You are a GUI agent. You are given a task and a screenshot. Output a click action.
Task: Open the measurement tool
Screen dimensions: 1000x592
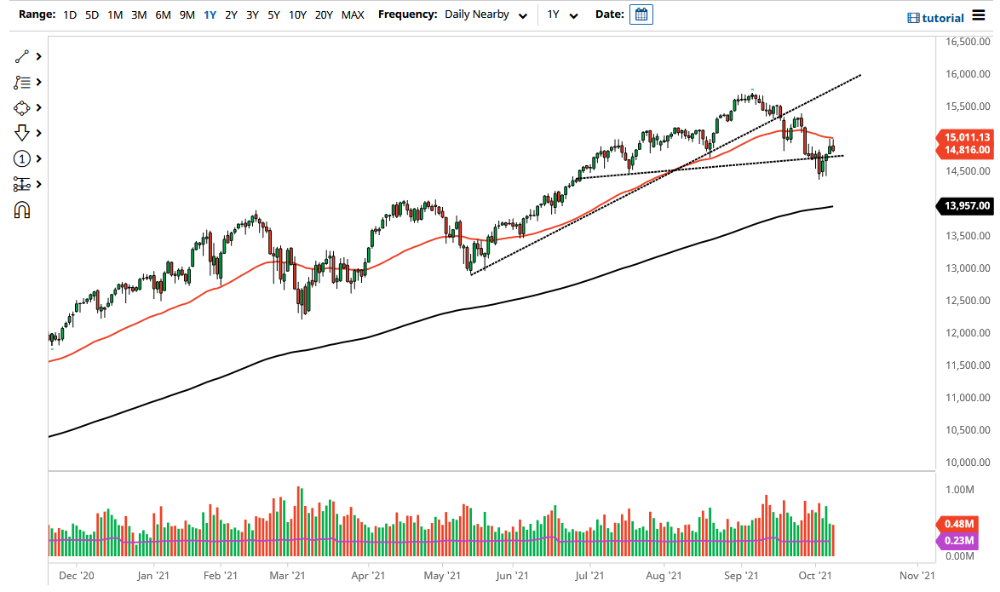[x=21, y=184]
